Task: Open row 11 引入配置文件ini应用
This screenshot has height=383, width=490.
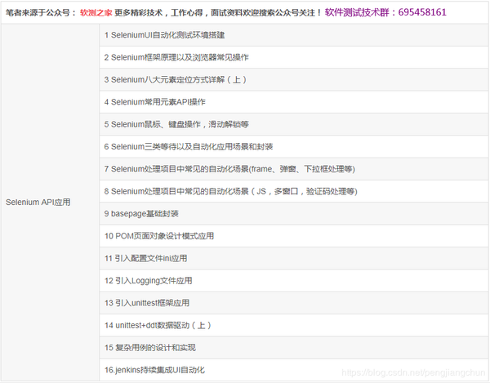Action: click(294, 258)
